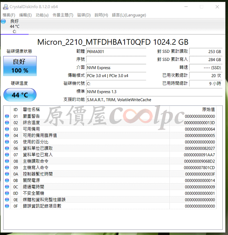Click the supported features field S.M.A.R.T., TRIM
228x235 pixels.
pyautogui.click(x=154, y=100)
